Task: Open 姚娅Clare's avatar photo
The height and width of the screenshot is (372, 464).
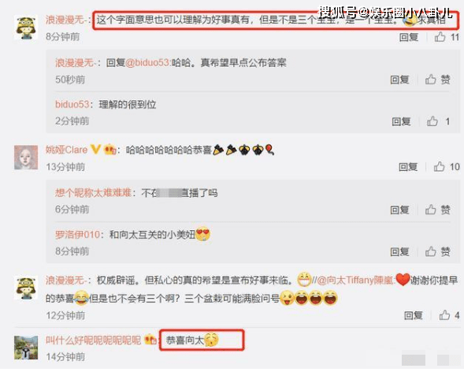Action: 26,157
